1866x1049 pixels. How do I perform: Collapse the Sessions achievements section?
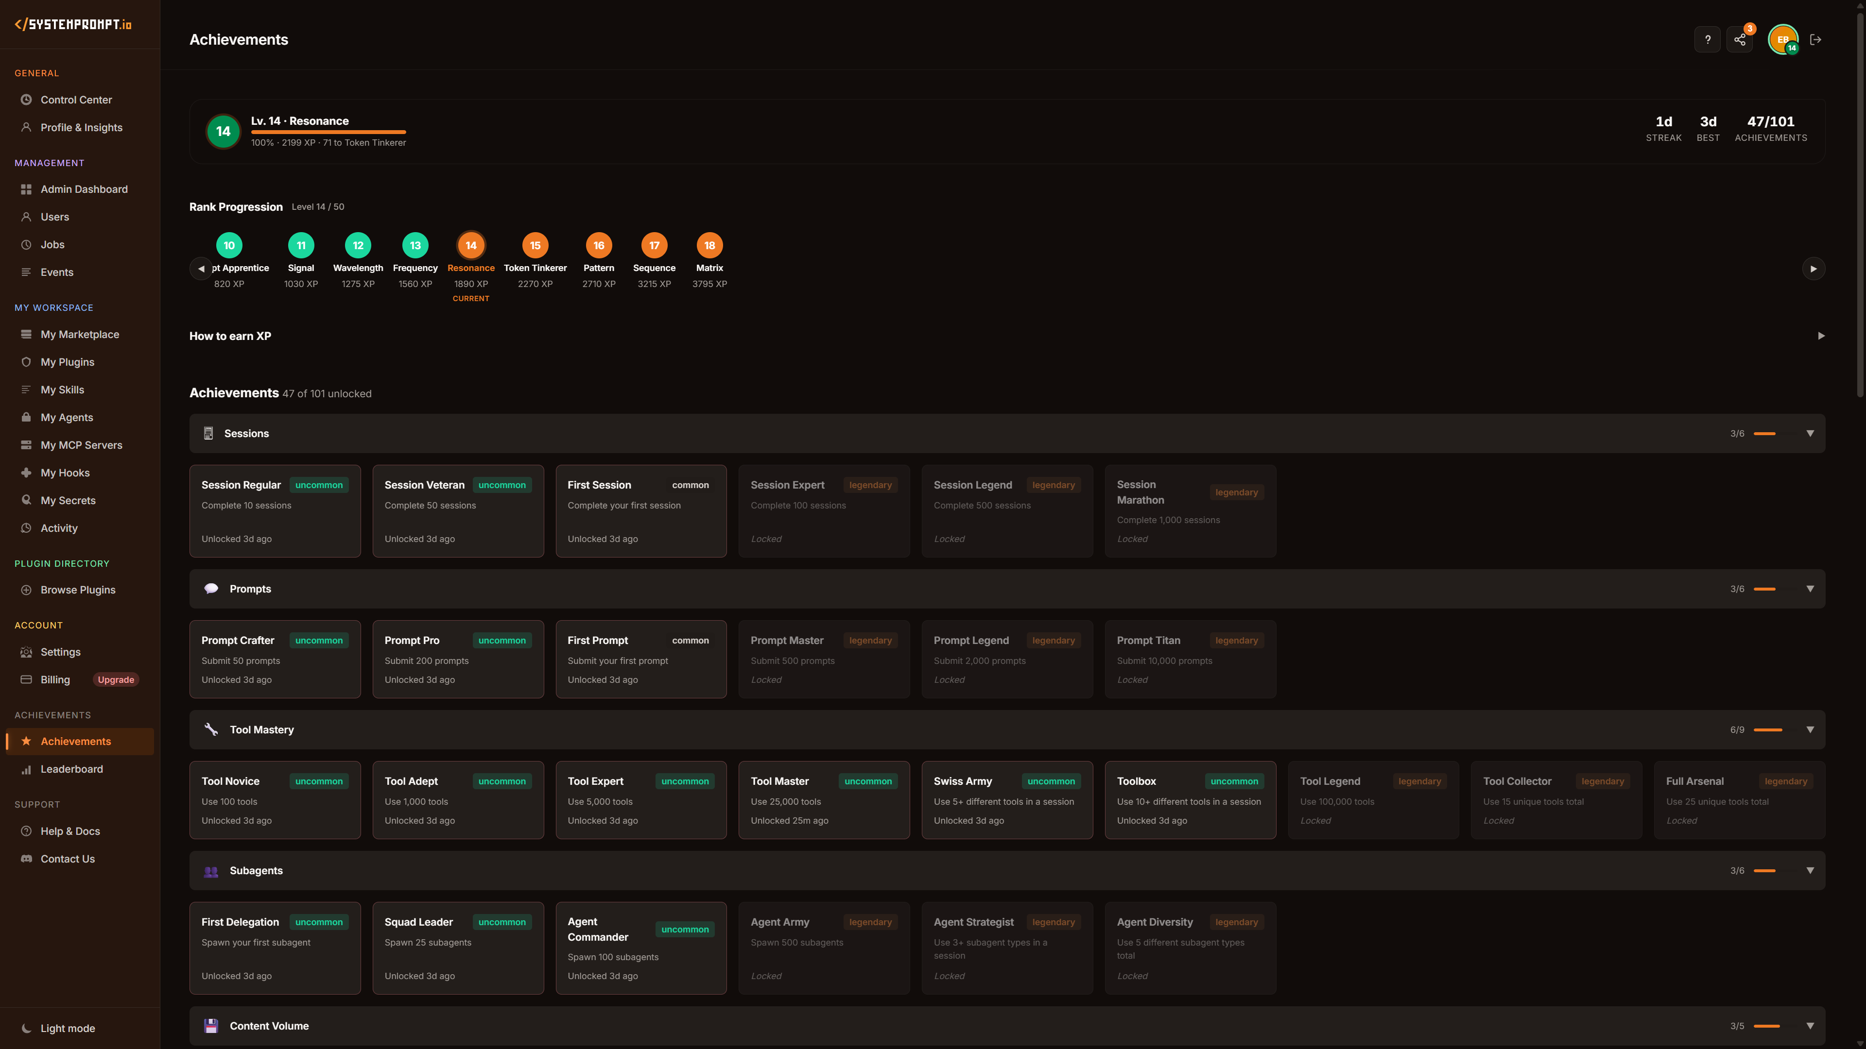[1810, 433]
